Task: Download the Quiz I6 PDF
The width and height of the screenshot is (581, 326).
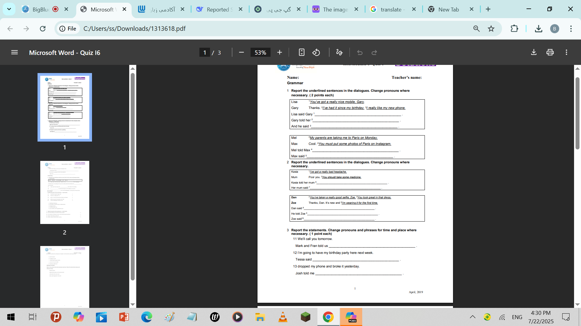Action: click(x=533, y=52)
